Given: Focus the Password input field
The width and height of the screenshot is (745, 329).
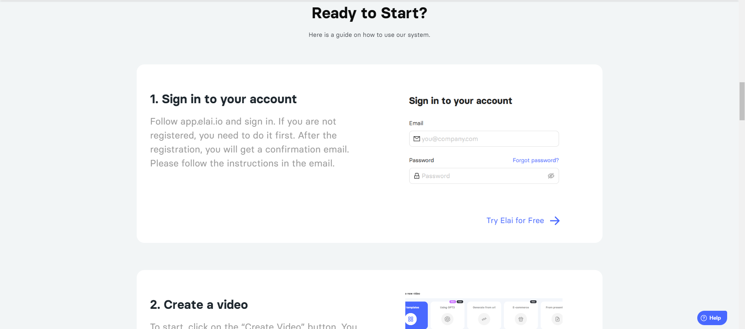Looking at the screenshot, I should 484,176.
